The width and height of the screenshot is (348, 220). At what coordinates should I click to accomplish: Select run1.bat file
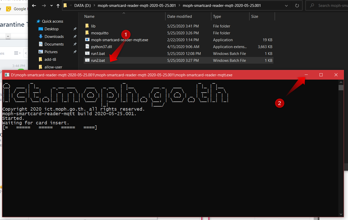pos(98,54)
